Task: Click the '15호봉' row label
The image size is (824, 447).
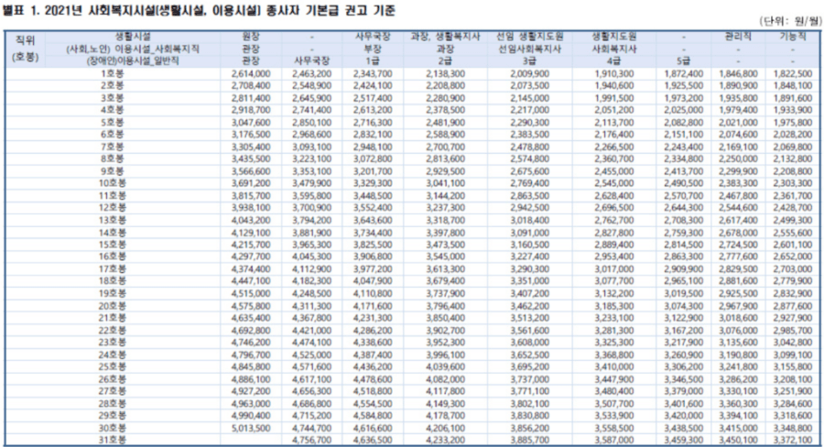Action: pyautogui.click(x=112, y=245)
